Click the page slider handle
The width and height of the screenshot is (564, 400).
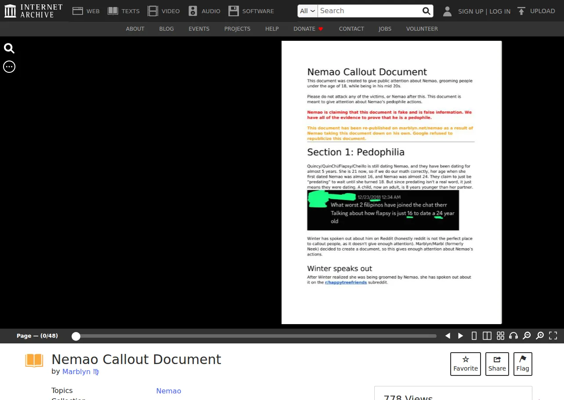[76, 336]
